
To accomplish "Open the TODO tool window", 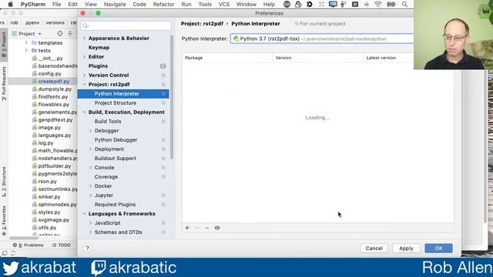I will (x=62, y=245).
